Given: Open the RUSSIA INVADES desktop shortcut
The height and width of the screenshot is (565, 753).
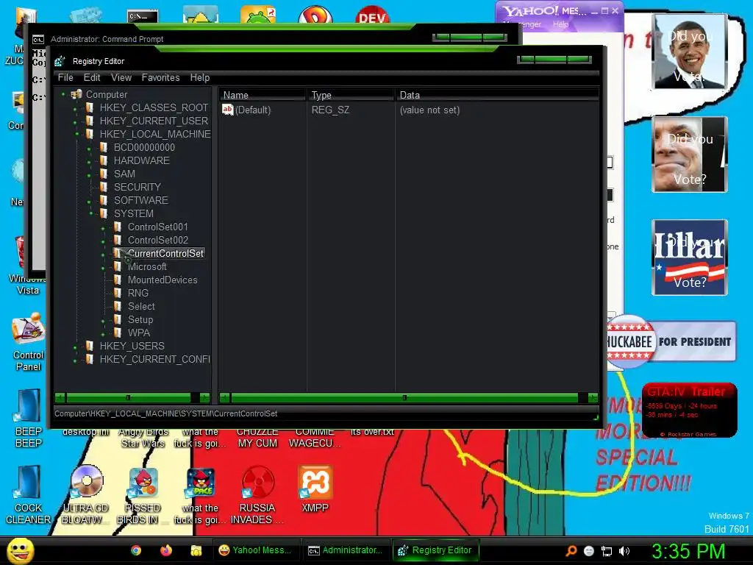Looking at the screenshot, I should click(257, 495).
